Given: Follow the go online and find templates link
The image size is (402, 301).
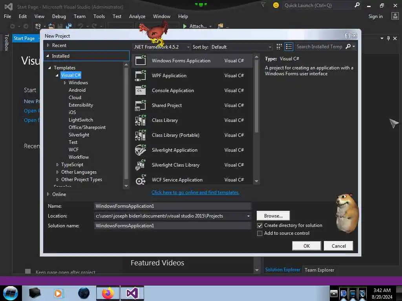Looking at the screenshot, I should coord(196,192).
